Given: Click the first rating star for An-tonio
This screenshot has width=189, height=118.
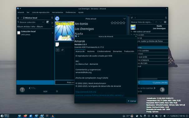Looking at the screenshot, I should click(112, 23).
